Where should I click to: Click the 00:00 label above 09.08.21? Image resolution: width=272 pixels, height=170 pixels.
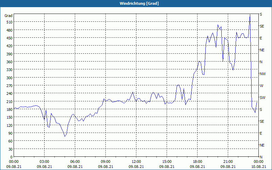[x=14, y=162]
